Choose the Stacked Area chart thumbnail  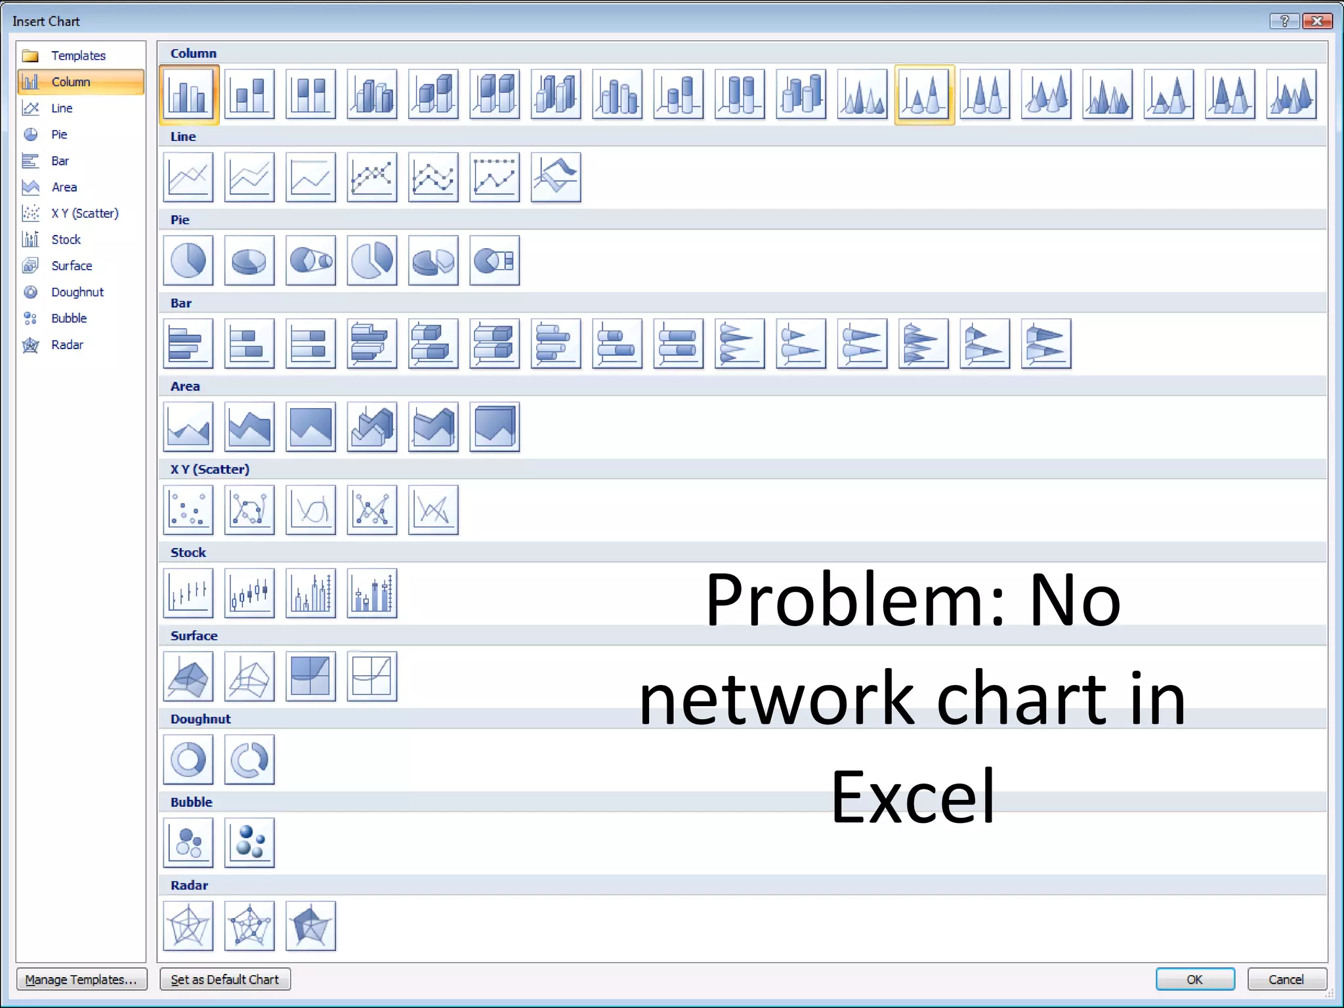click(249, 427)
